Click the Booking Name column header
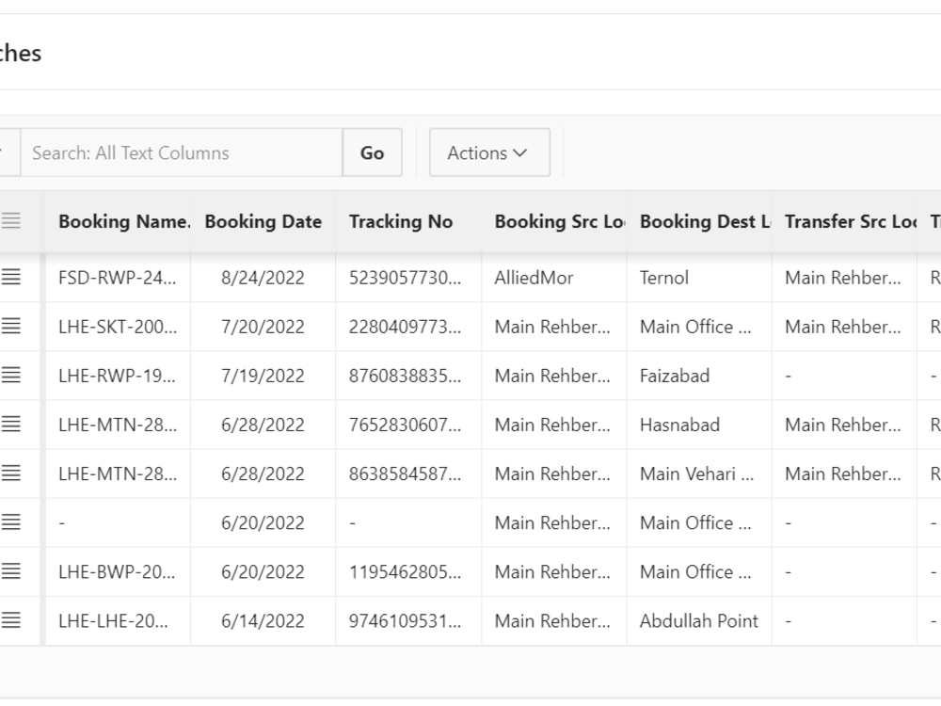Viewport: 941px width, 706px height. 119,221
